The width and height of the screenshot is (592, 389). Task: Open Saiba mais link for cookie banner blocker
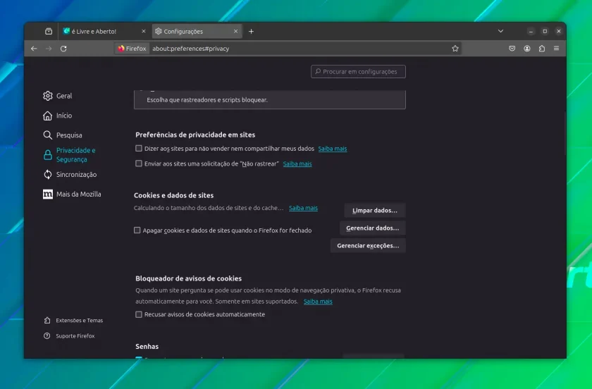point(318,302)
